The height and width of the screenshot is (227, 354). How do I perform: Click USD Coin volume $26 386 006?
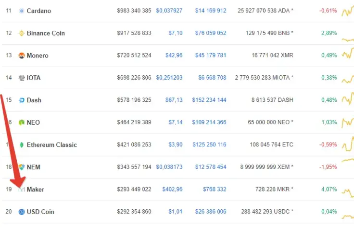[211, 212]
